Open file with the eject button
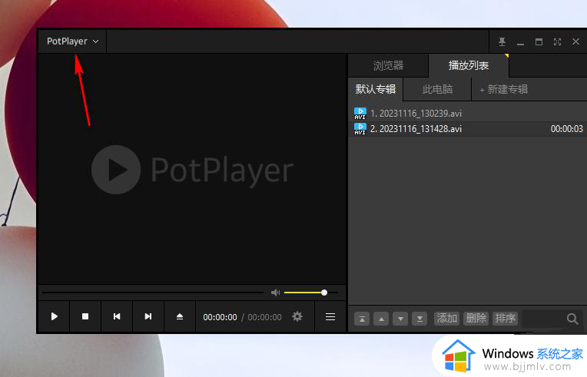The image size is (587, 377). point(180,317)
